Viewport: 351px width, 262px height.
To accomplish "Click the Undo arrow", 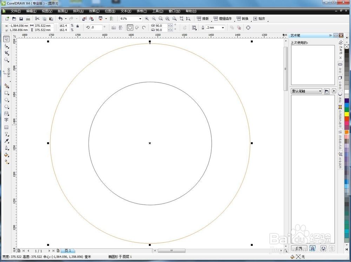I will (x=60, y=19).
